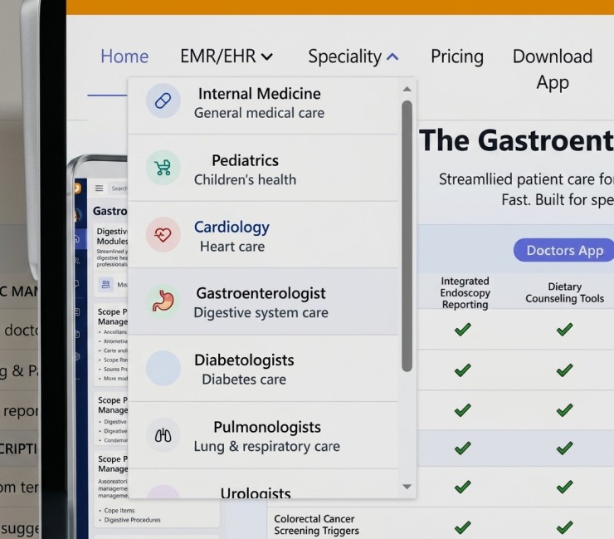Click the Integrated Endoscopy Reporting column header
Screen dimensions: 614x539
point(465,293)
